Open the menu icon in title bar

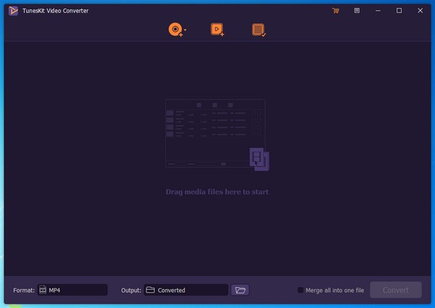coord(357,11)
